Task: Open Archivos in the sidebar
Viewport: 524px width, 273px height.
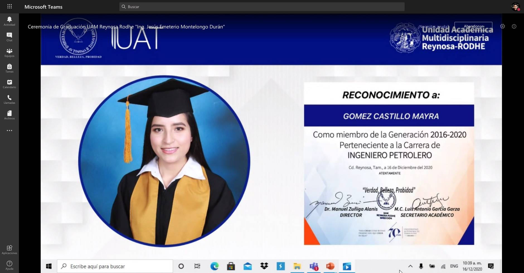Action: (x=9, y=115)
